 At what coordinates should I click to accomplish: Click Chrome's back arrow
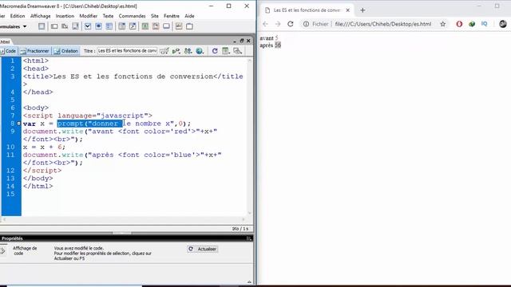[265, 24]
